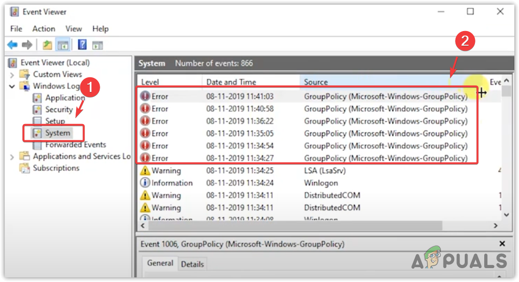Select the Application log in tree
Image resolution: width=519 pixels, height=282 pixels.
[64, 98]
